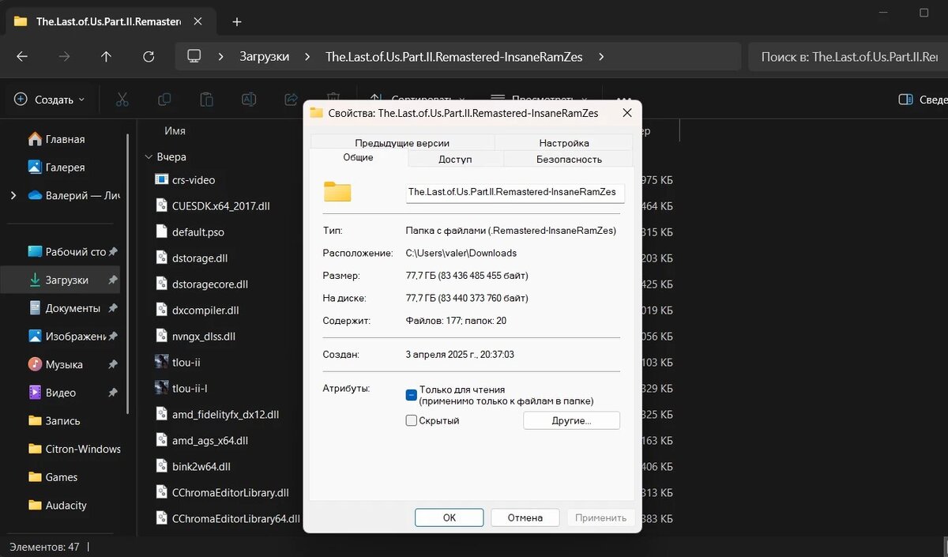
Task: Close the Properties dialog
Action: 627,113
